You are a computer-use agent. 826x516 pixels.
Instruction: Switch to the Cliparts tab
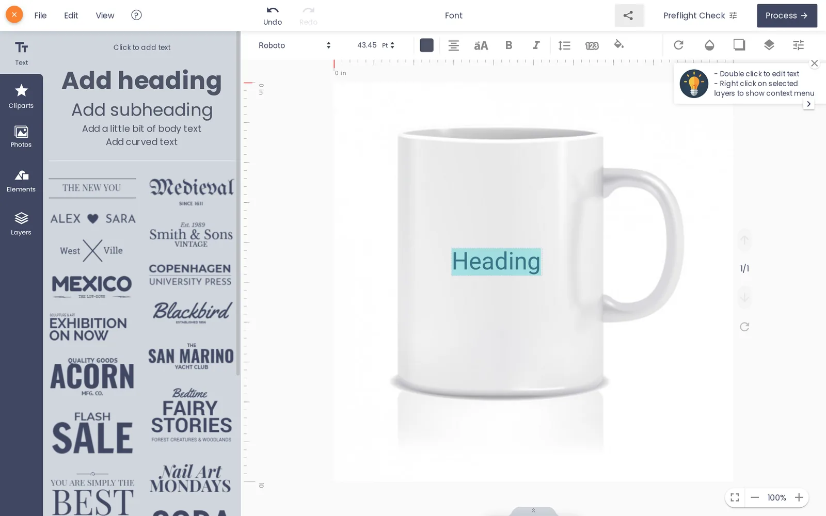point(21,96)
